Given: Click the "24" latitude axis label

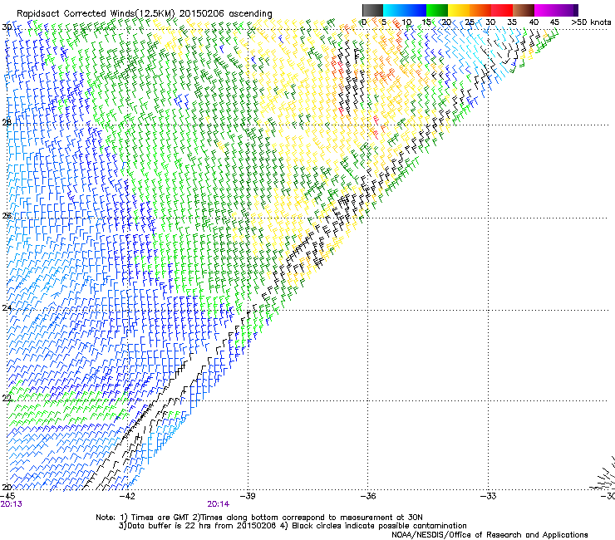Looking at the screenshot, I should click(x=7, y=308).
